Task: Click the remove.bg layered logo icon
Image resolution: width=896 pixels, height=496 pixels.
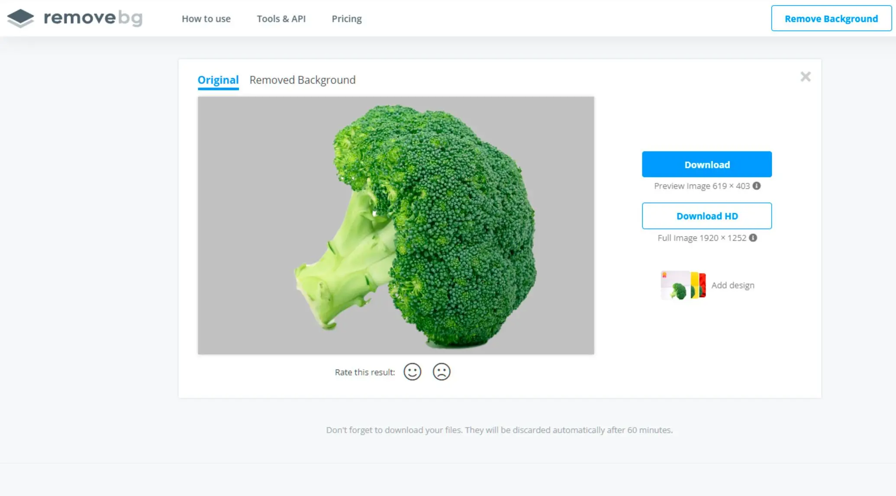Action: 20,18
